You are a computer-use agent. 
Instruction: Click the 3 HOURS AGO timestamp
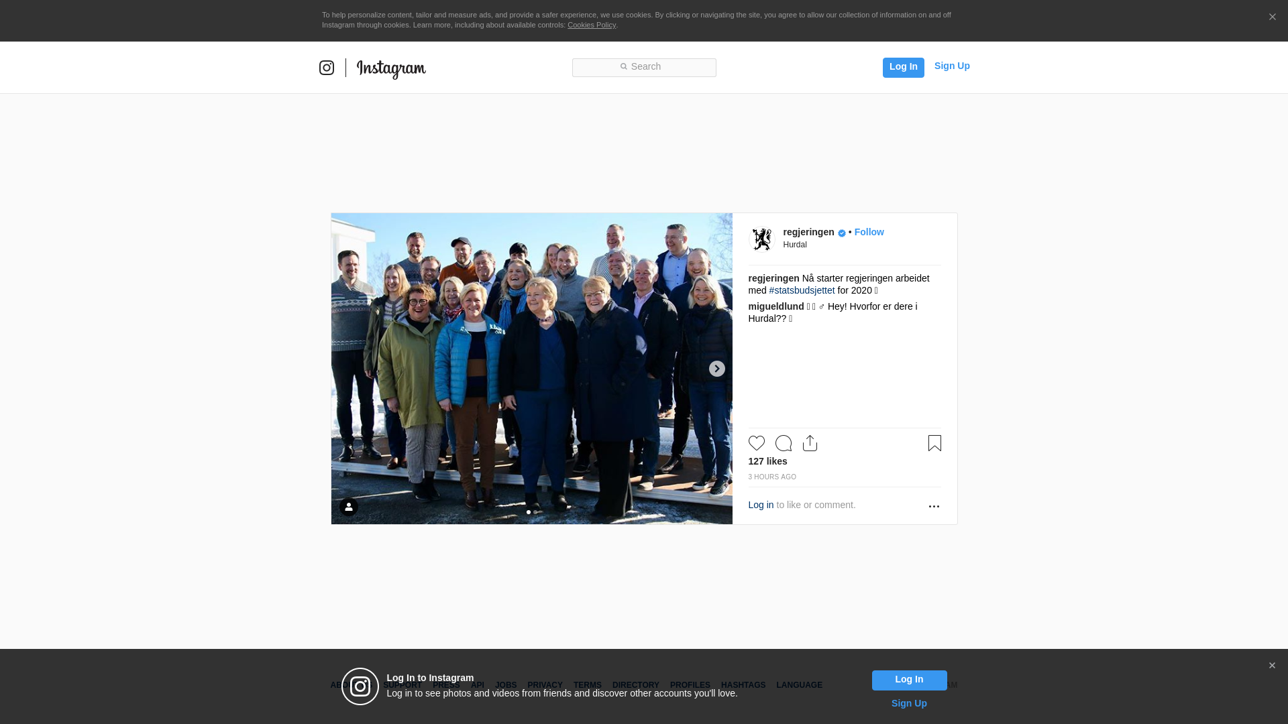tap(772, 477)
